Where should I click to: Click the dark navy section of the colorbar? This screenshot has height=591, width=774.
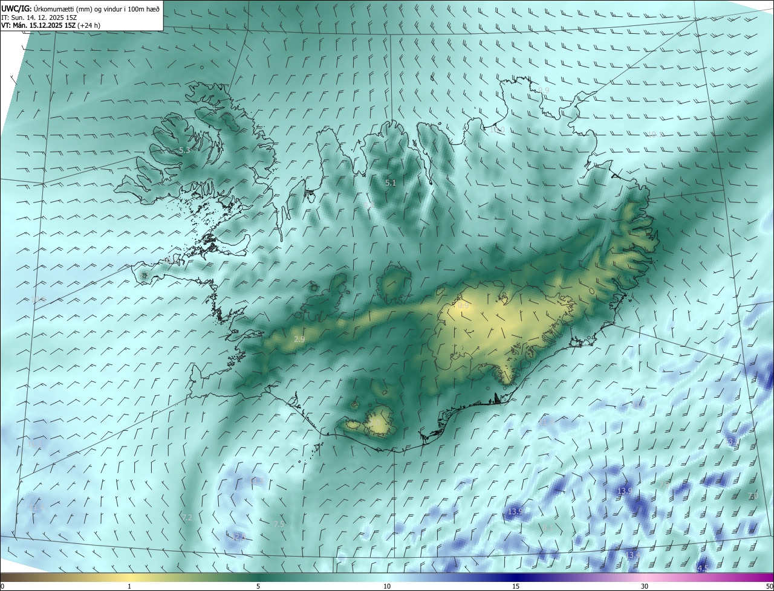click(x=516, y=577)
